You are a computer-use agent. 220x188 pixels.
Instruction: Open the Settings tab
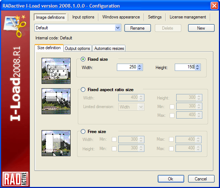[x=155, y=17]
